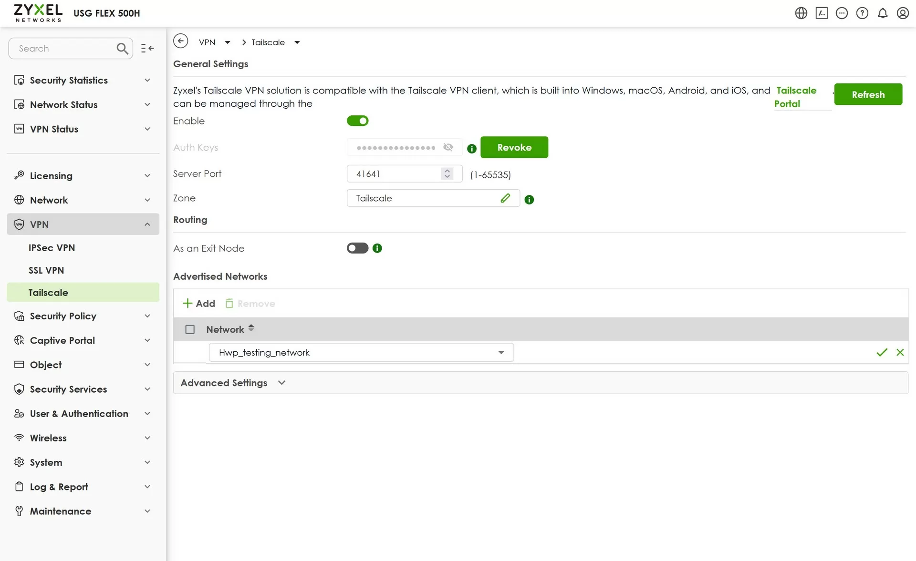Screen dimensions: 916x561
Task: Open the Hwp_testing_network dropdown
Action: click(x=361, y=352)
